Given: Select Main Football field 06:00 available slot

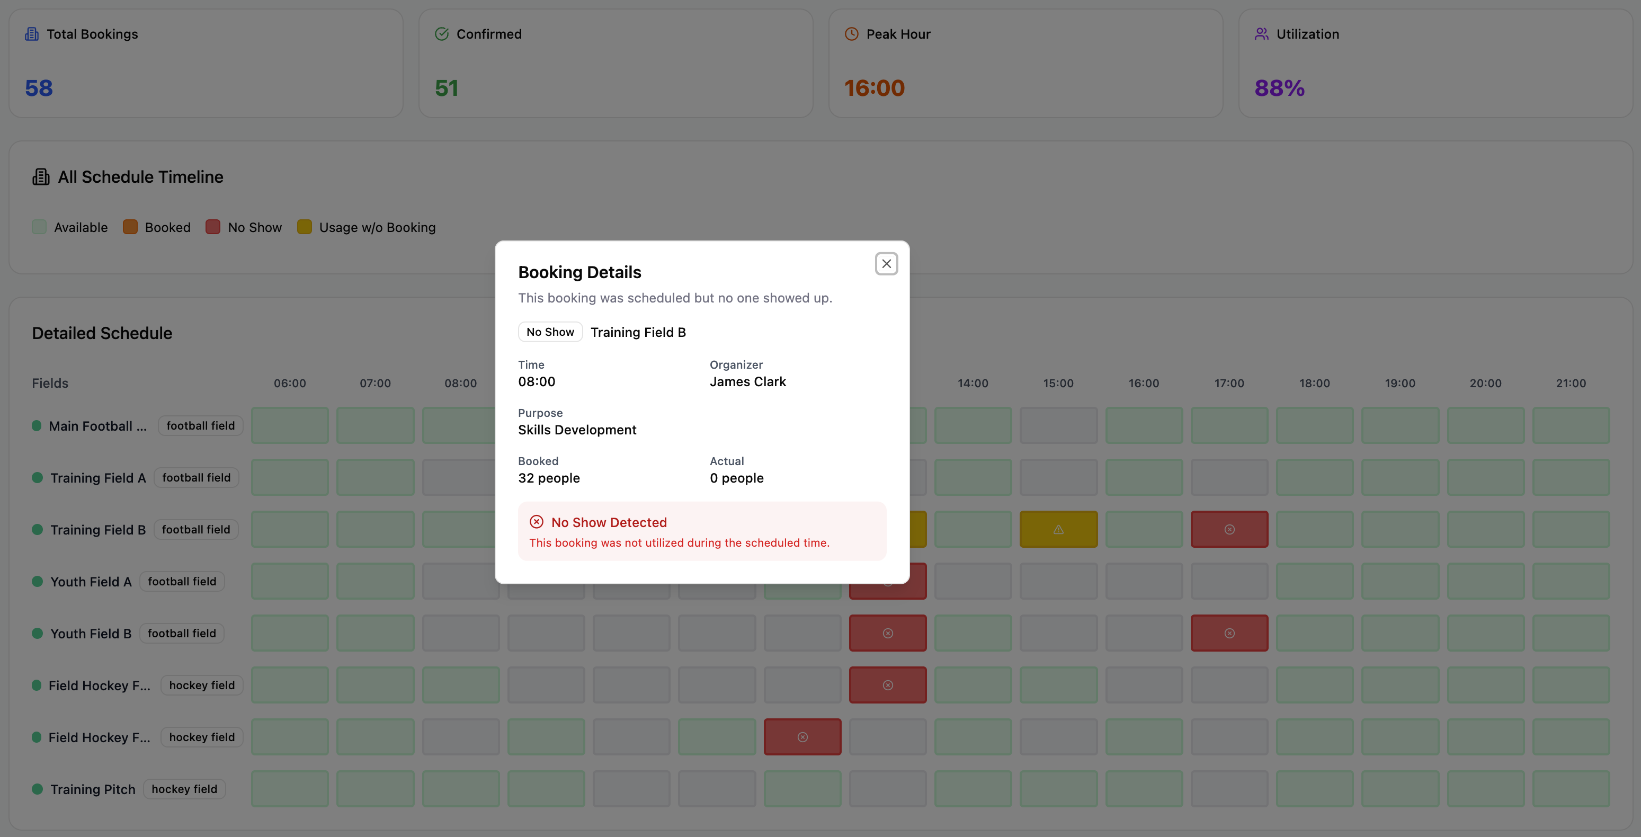Looking at the screenshot, I should coord(290,425).
